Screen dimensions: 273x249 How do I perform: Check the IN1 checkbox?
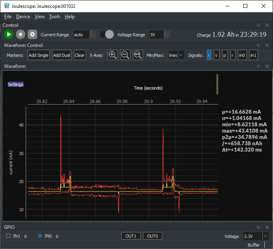[x=8, y=236]
